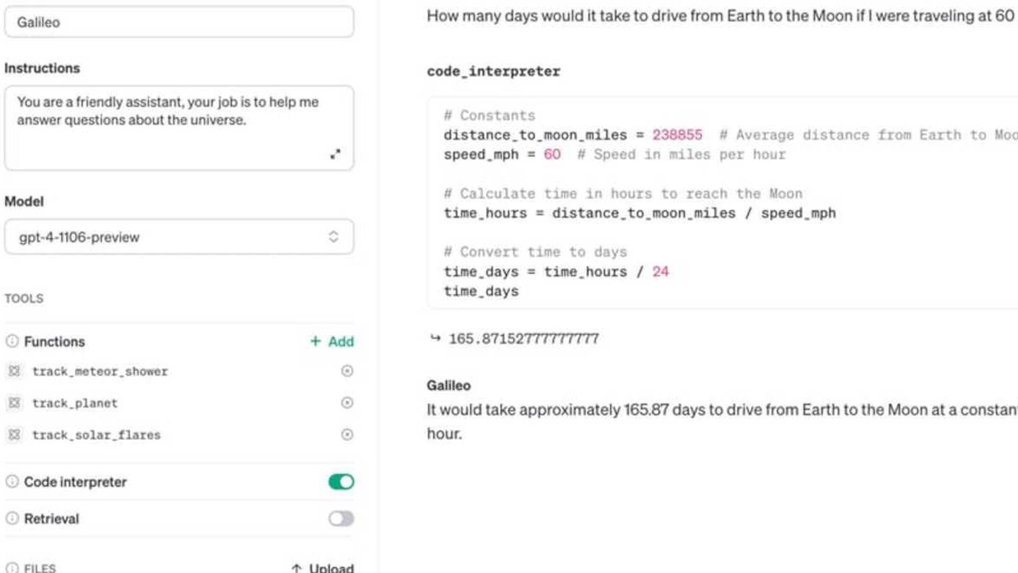Click the Code interpreter info icon
Image resolution: width=1018 pixels, height=573 pixels.
tap(12, 481)
